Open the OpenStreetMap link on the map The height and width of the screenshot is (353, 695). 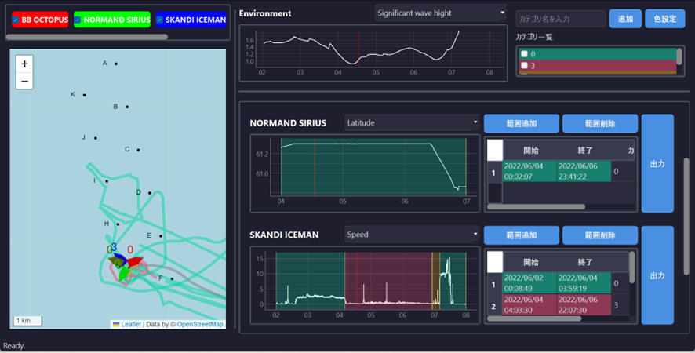[199, 324]
